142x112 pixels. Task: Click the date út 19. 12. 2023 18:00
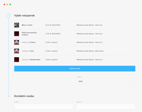53,34
